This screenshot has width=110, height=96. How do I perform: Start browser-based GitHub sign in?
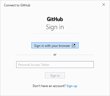point(55,45)
